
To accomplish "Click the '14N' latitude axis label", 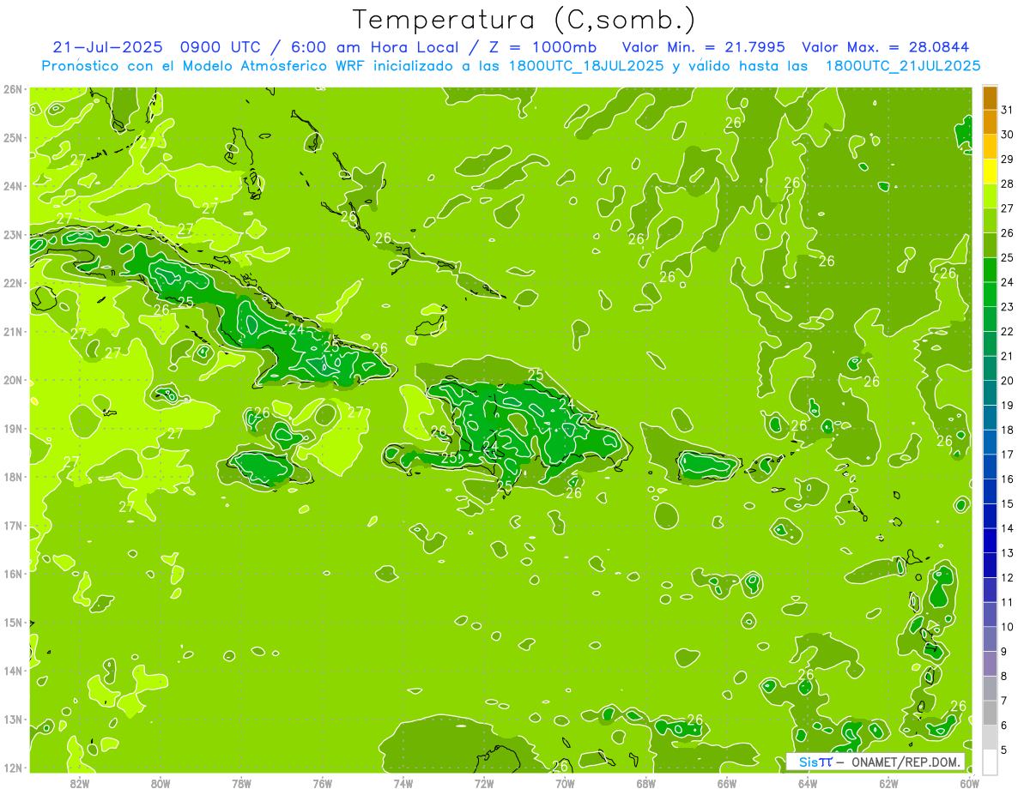I will [x=13, y=670].
